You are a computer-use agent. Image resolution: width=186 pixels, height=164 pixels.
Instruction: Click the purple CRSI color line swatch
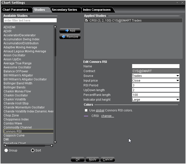[86, 116]
